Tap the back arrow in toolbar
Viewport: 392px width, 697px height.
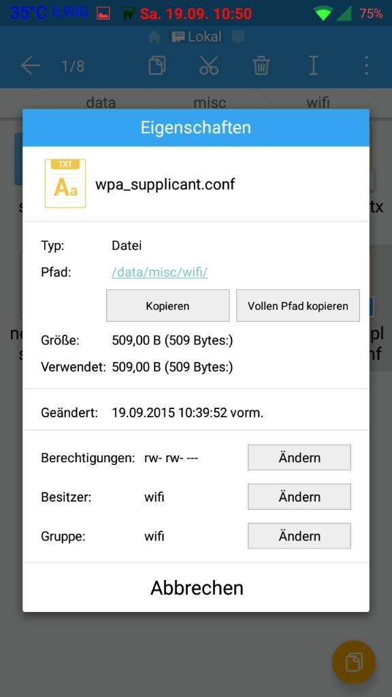click(x=30, y=66)
